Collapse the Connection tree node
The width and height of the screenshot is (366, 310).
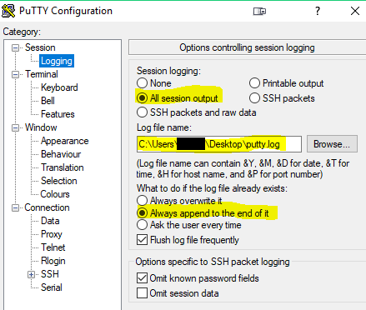tap(15, 207)
